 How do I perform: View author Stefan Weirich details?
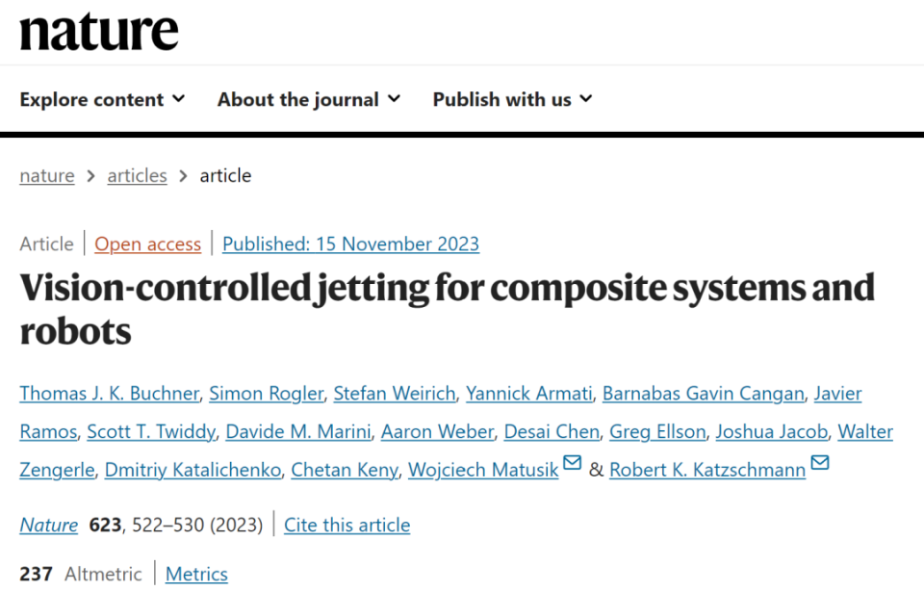(x=394, y=393)
